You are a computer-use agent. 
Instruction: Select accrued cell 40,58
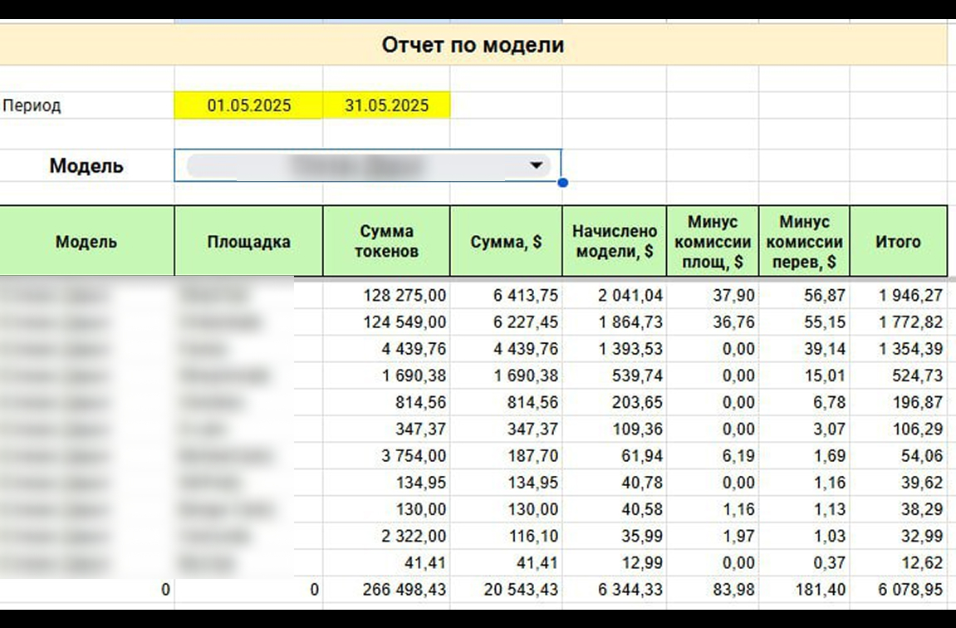615,510
